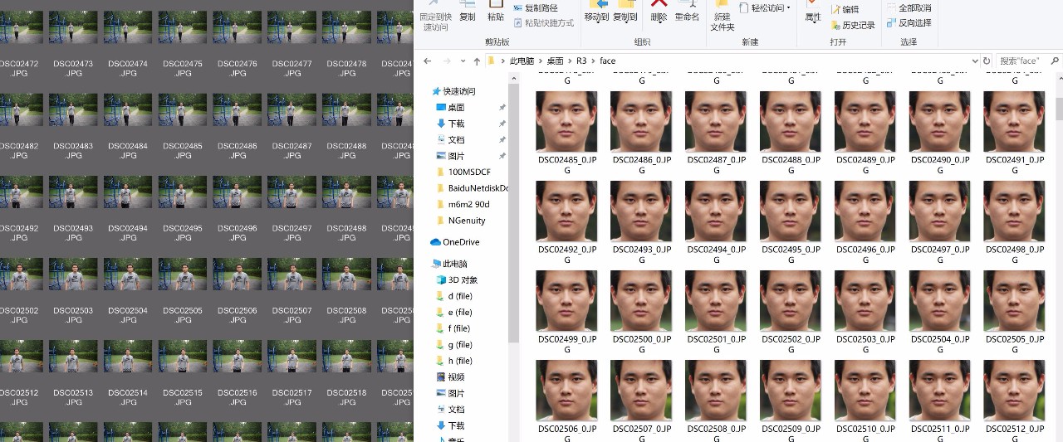Open the g (file) drive

coord(453,345)
